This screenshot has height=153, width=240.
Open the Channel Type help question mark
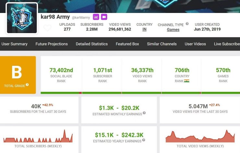click(x=187, y=24)
